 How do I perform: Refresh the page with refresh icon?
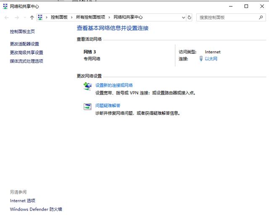[x=189, y=17]
